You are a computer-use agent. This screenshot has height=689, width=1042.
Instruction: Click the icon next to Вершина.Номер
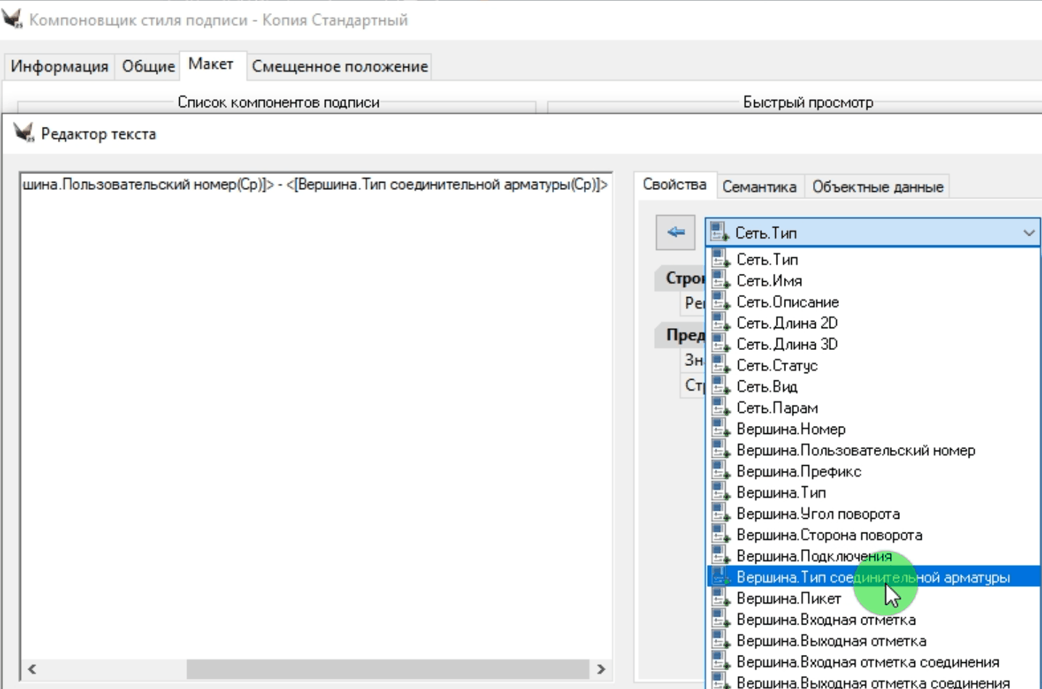720,429
